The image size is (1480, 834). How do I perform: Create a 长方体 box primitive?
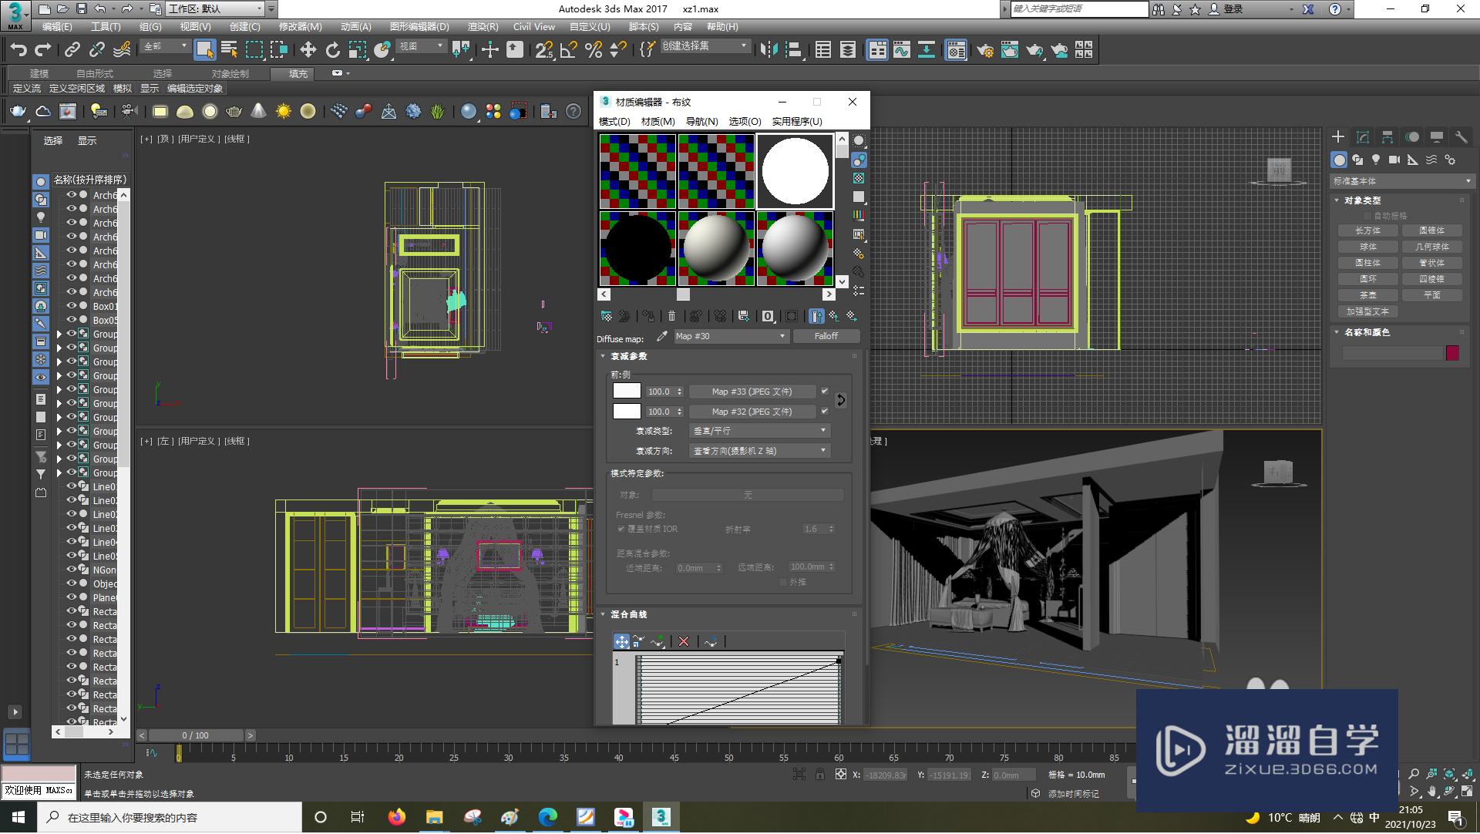(1367, 231)
